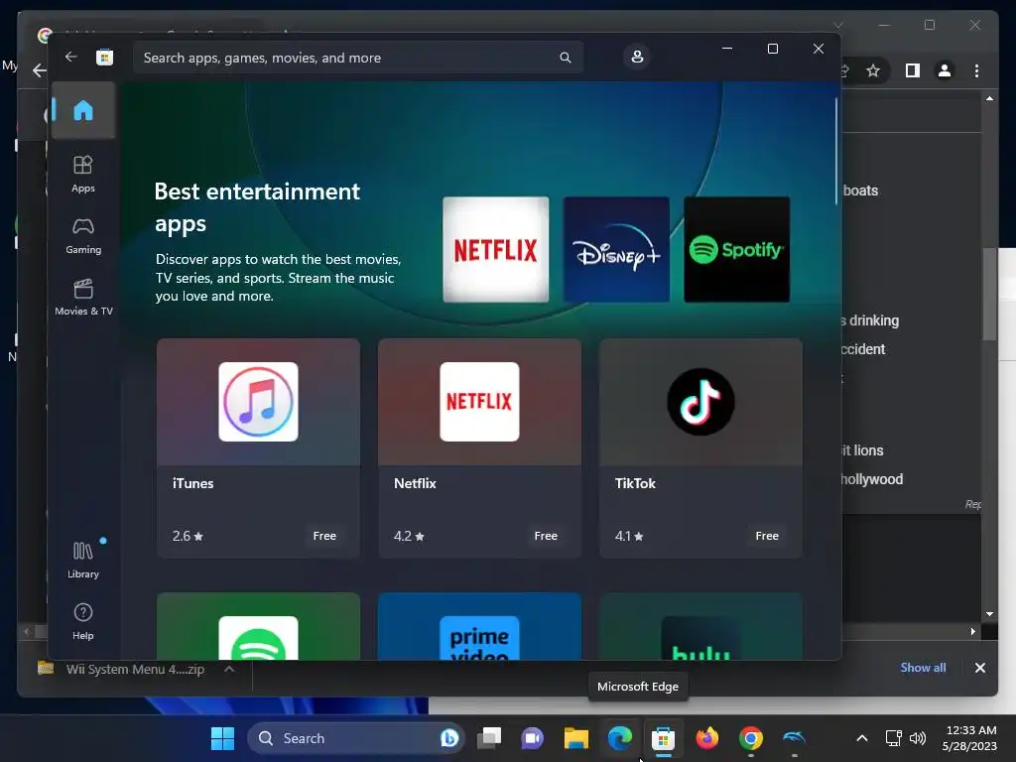1016x762 pixels.
Task: Open Dolphin emulator from taskbar
Action: pyautogui.click(x=794, y=738)
